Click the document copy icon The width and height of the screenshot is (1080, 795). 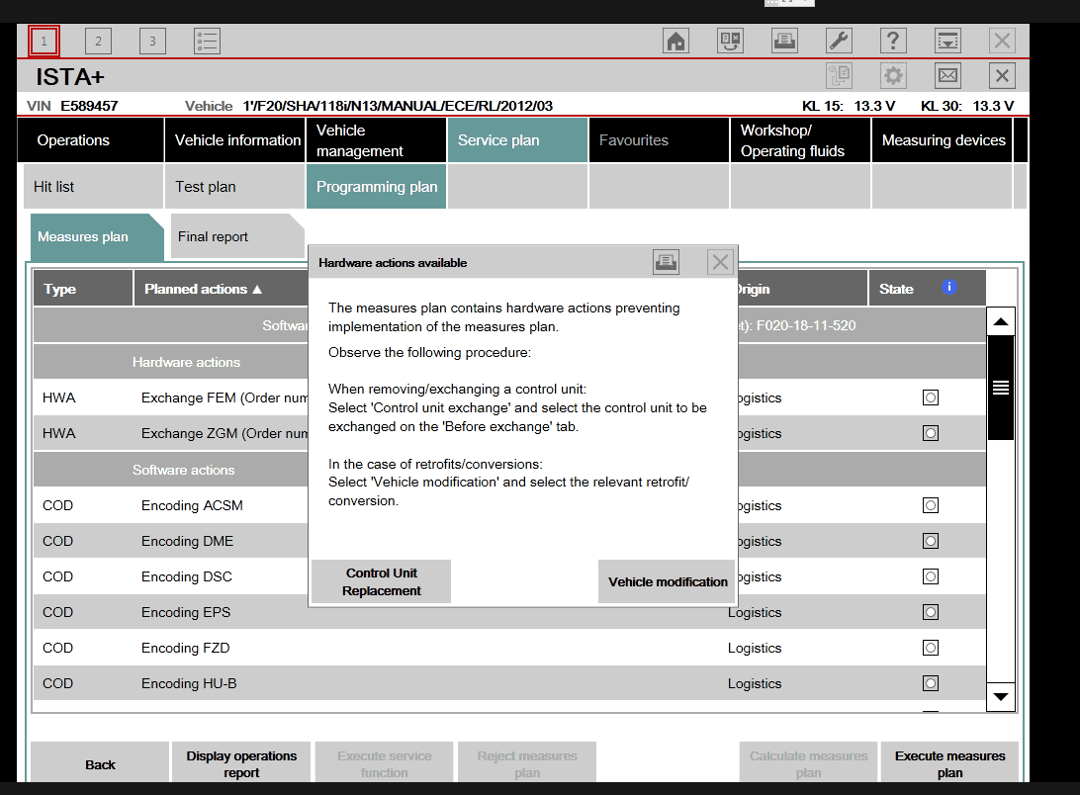tap(839, 75)
